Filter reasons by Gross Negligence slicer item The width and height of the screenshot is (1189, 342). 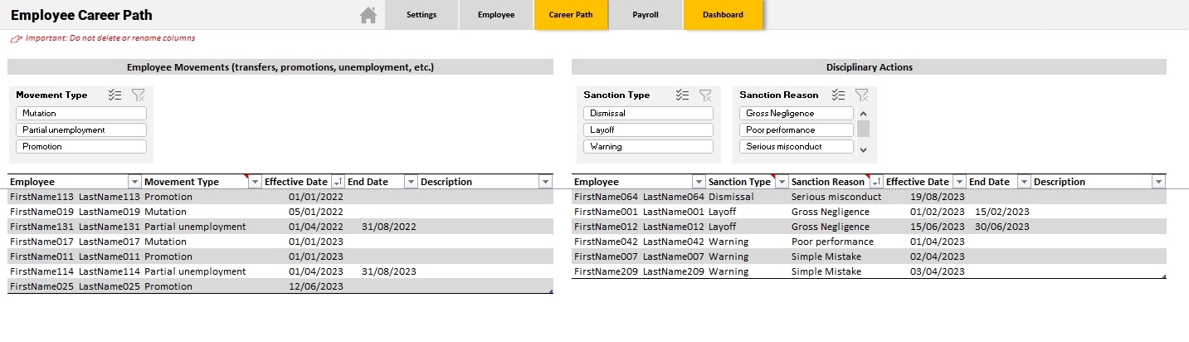797,113
